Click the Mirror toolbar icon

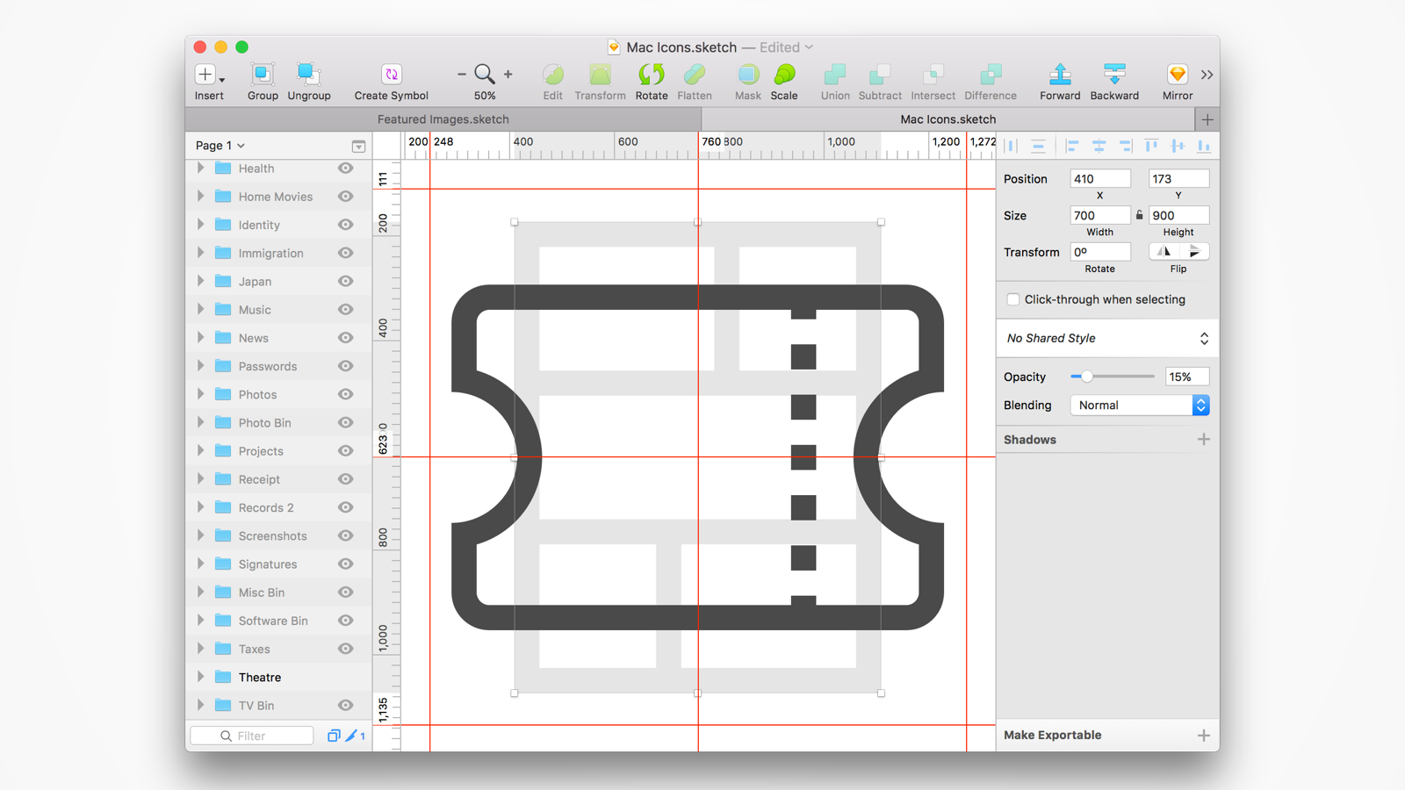tap(1177, 75)
